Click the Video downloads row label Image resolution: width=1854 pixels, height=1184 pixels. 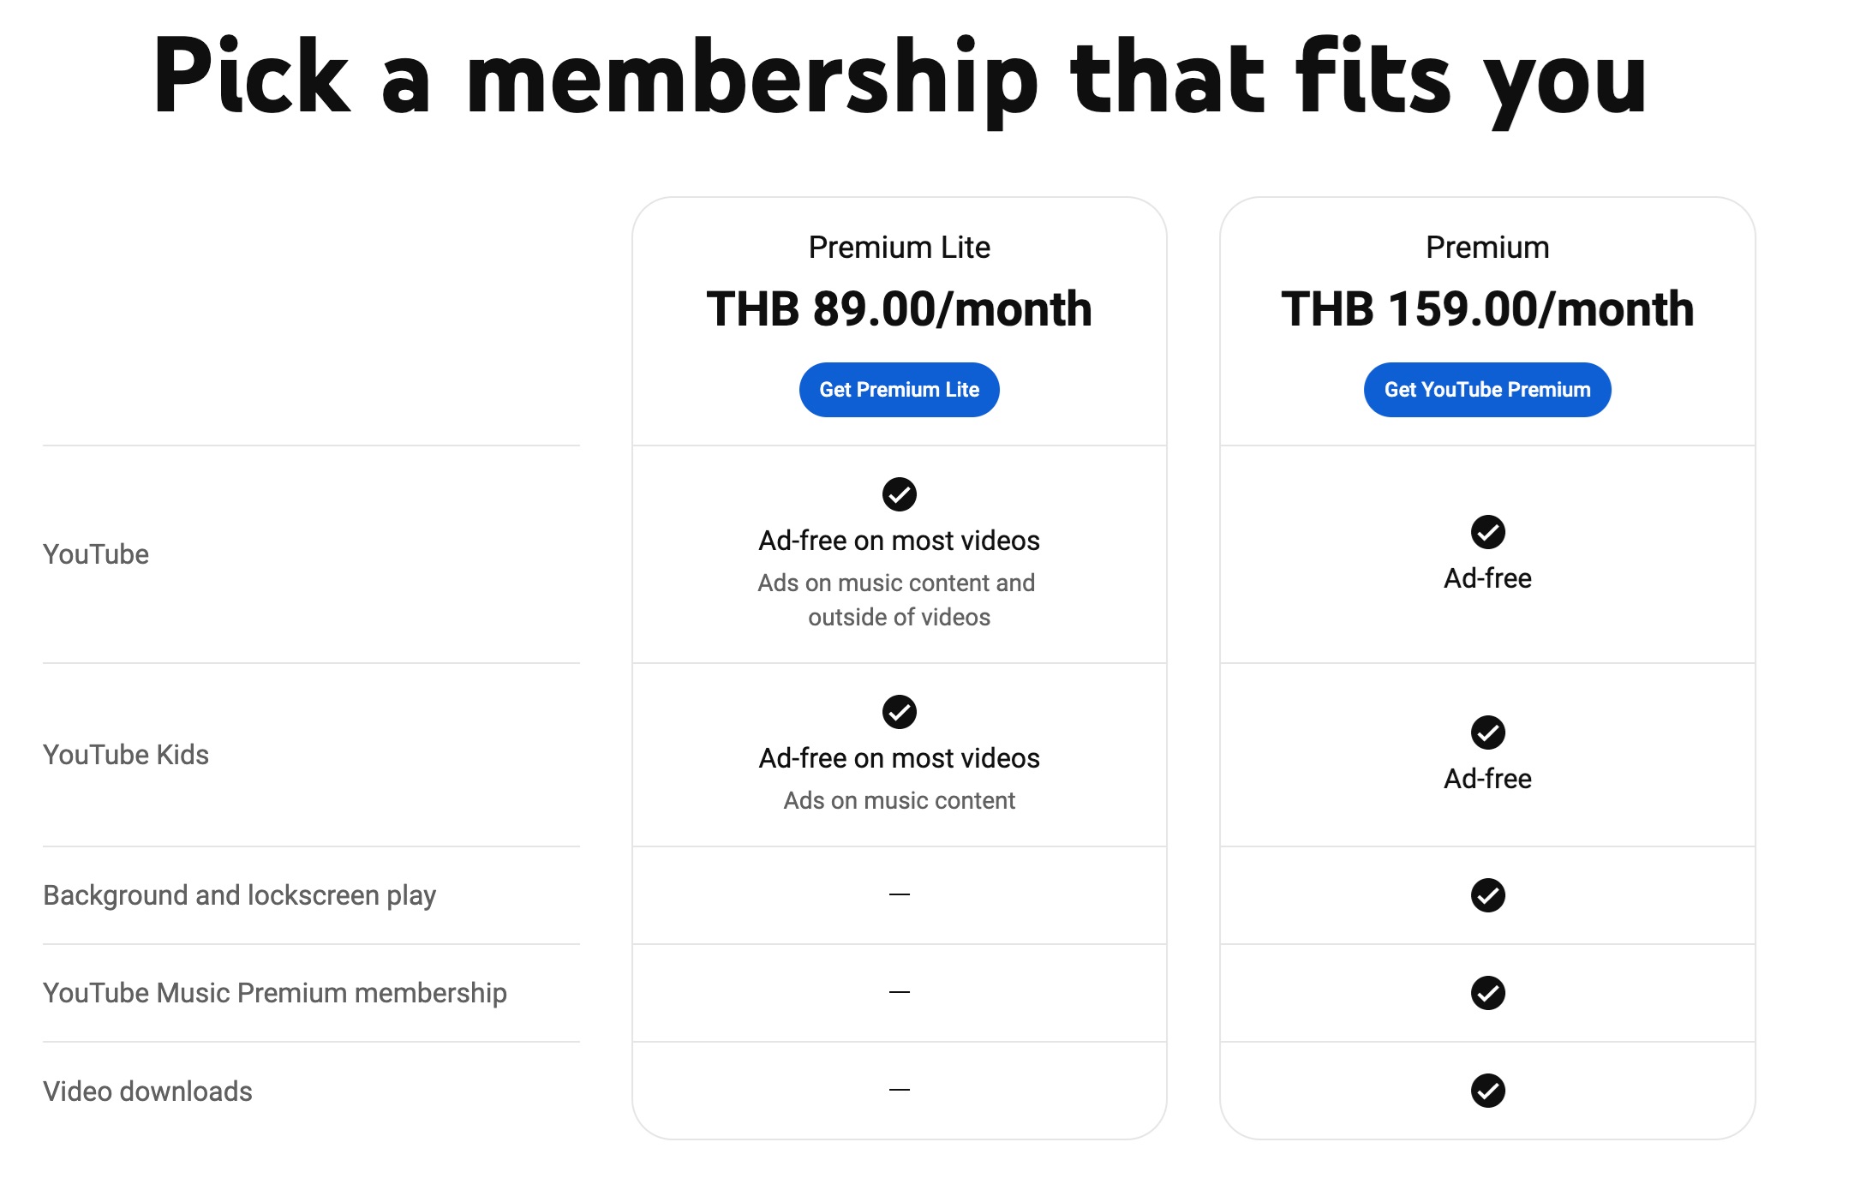point(147,1091)
